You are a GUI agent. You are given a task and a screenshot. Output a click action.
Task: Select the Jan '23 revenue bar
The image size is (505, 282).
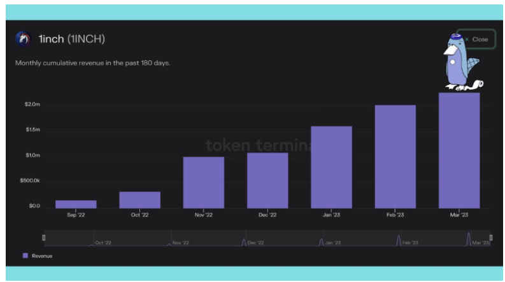click(331, 167)
